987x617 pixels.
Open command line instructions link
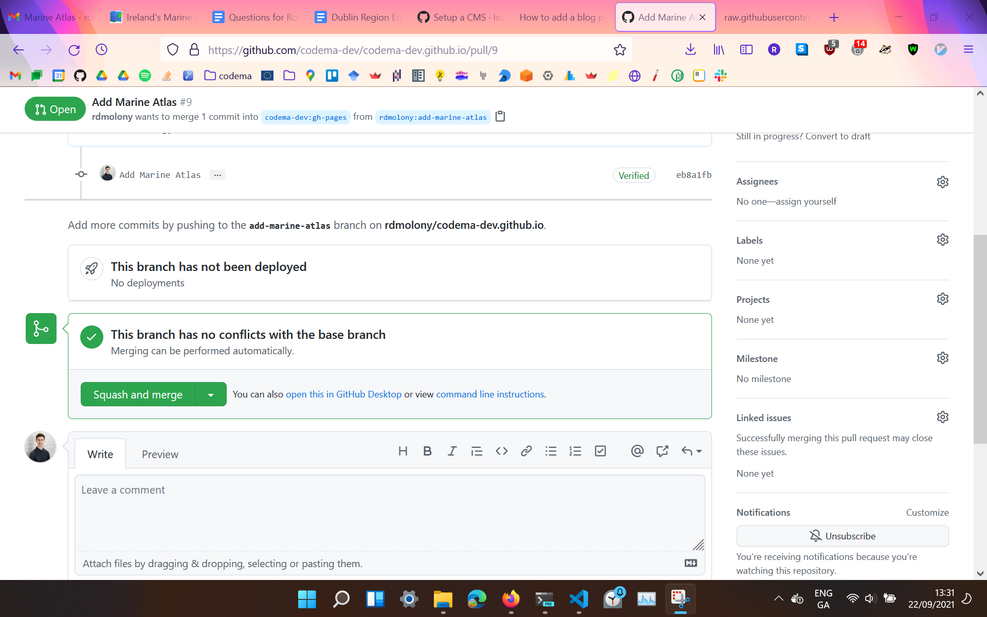coord(490,394)
